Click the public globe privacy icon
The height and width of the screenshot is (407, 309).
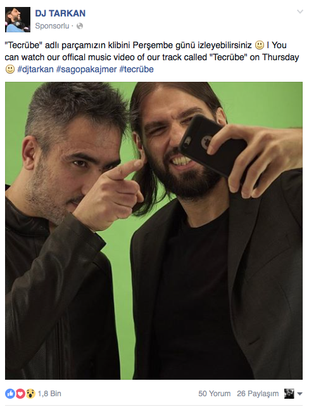pyautogui.click(x=80, y=26)
